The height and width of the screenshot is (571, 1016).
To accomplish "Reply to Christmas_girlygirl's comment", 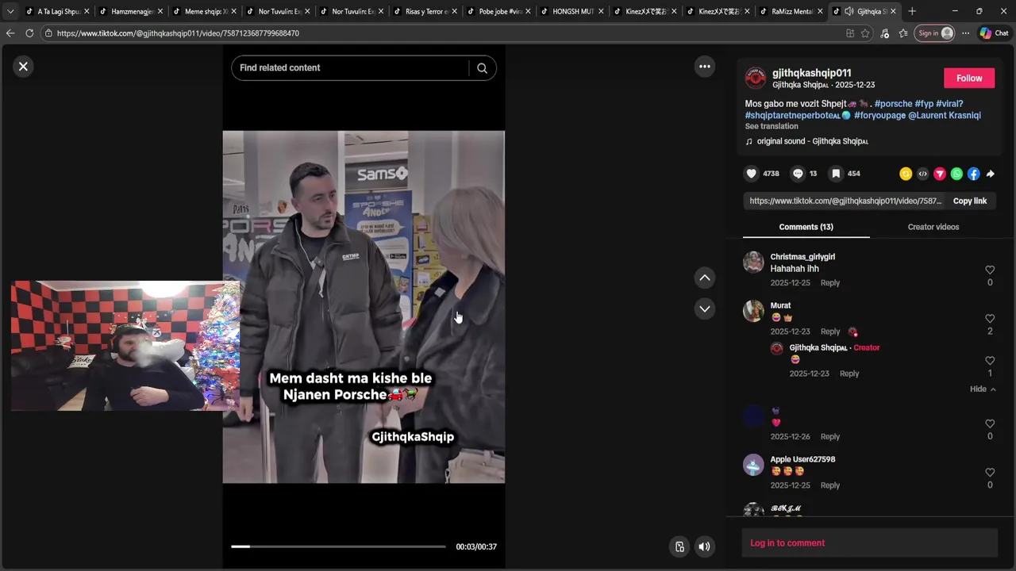I will point(829,283).
